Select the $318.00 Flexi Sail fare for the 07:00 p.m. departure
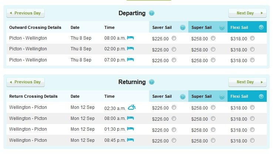 pos(252,60)
